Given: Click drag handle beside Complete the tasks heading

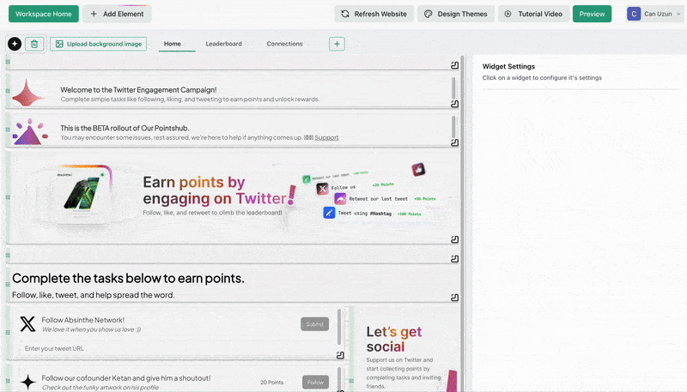Looking at the screenshot, I should coord(8,285).
